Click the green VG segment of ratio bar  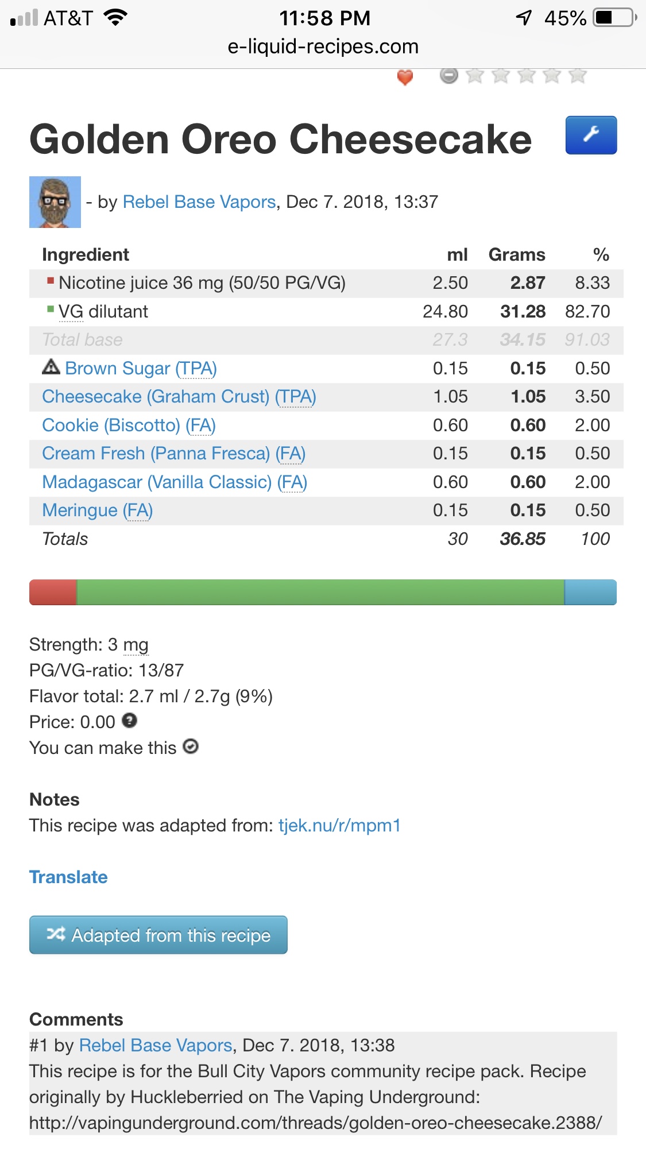tap(320, 593)
